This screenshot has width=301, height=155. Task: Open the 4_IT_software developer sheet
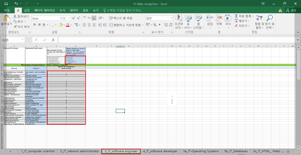coord(160,152)
